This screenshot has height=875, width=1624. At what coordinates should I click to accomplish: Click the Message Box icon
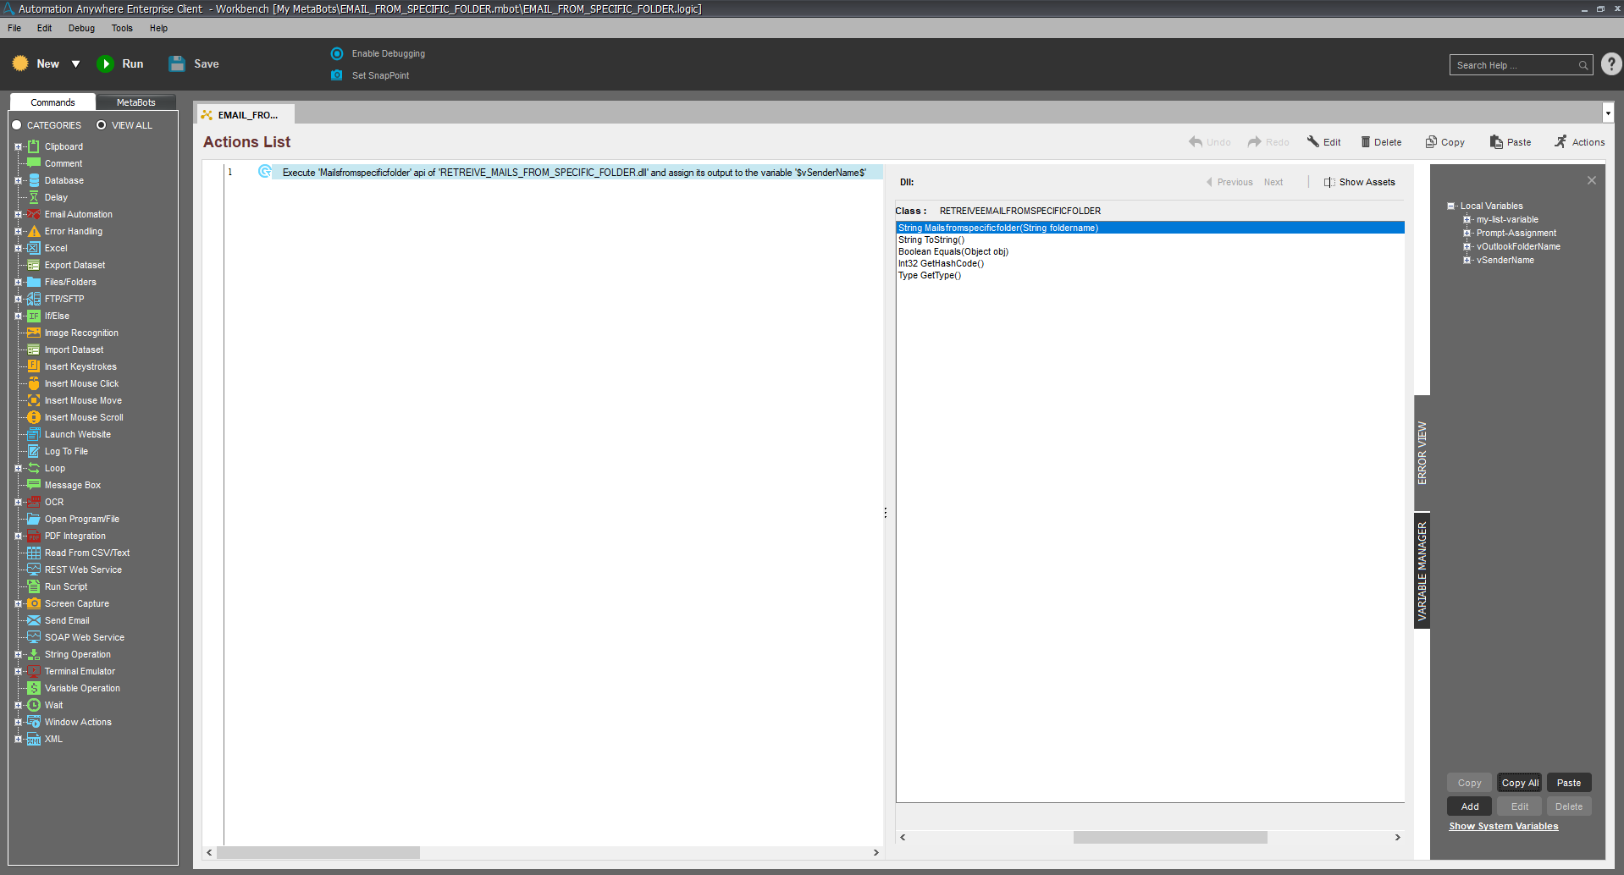pos(34,485)
